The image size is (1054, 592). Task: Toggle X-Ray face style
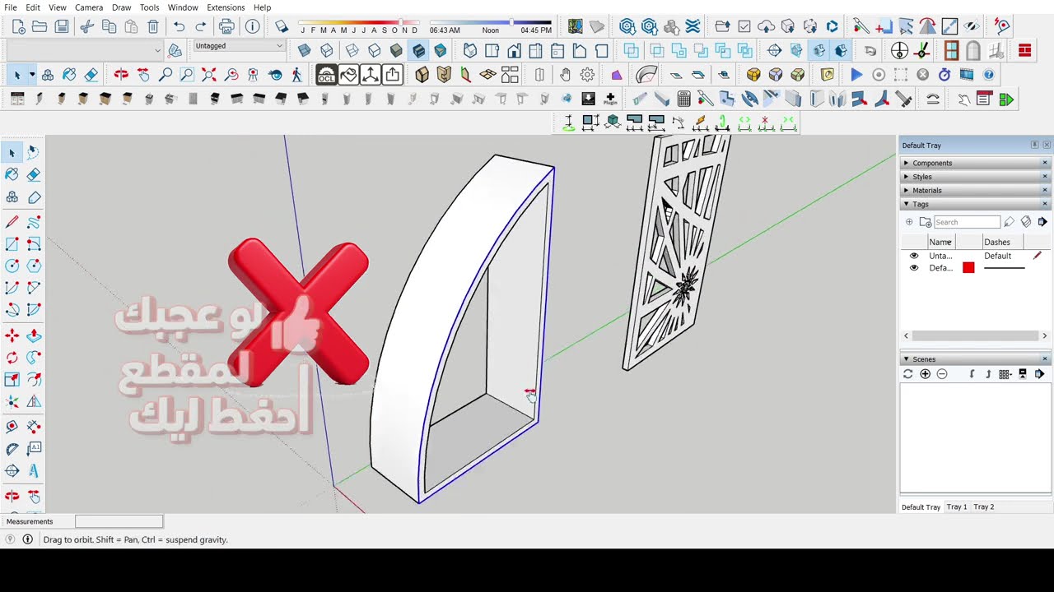coord(304,51)
